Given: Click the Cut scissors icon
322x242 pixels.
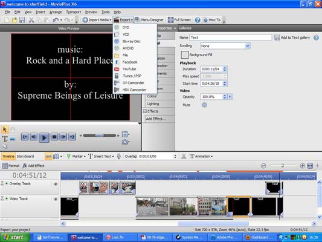Looking at the screenshot, I should (31, 20).
